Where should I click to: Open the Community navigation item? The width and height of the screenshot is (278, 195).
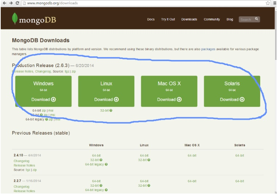pos(212,19)
